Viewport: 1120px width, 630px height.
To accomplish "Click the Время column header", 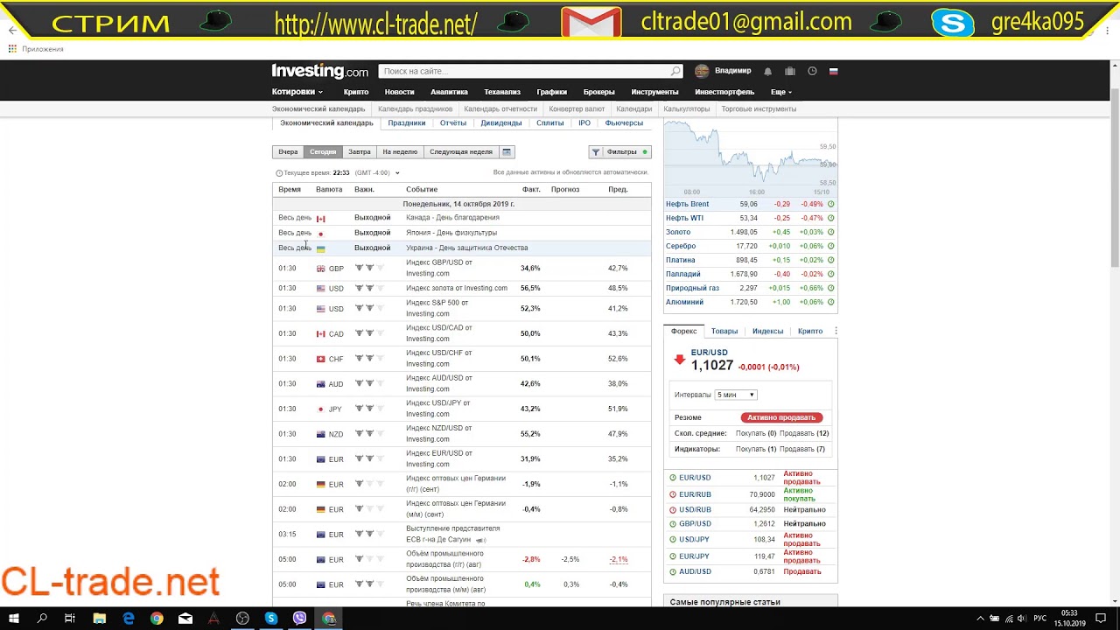I will pyautogui.click(x=290, y=189).
